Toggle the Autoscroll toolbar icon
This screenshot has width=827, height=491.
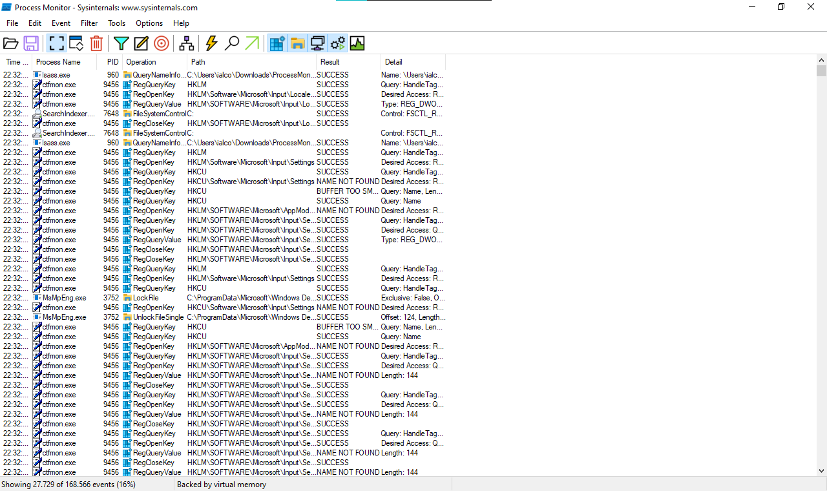click(x=76, y=43)
